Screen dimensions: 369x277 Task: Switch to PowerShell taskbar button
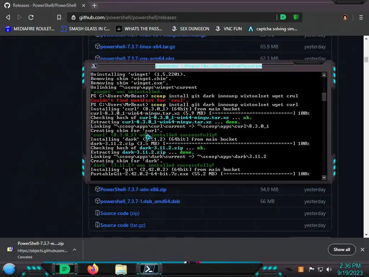[150, 269]
